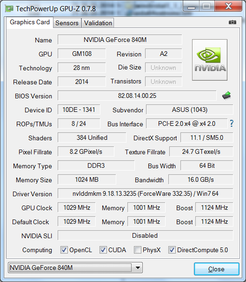
Task: Click the Shaders field 384 Unified
Action: pyautogui.click(x=92, y=138)
